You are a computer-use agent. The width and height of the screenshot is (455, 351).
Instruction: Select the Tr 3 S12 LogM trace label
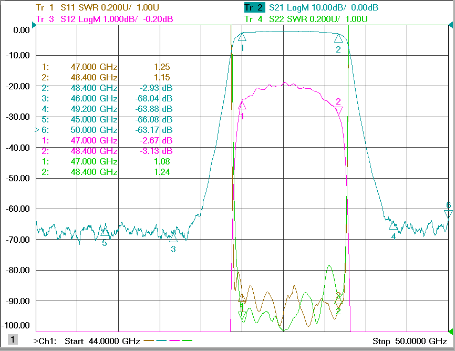(x=104, y=19)
